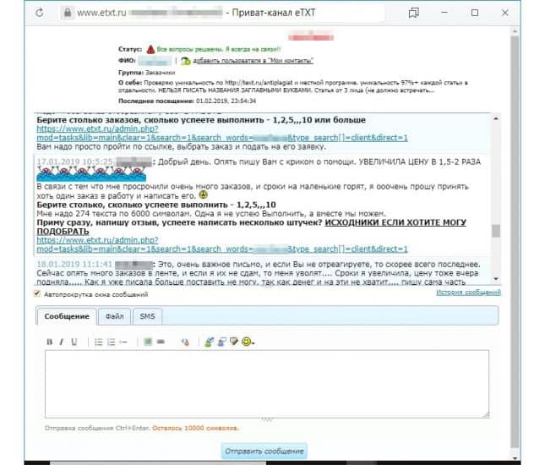Click timestamp '18.01.2019 11:1:41'
The image size is (545, 465).
74,265
